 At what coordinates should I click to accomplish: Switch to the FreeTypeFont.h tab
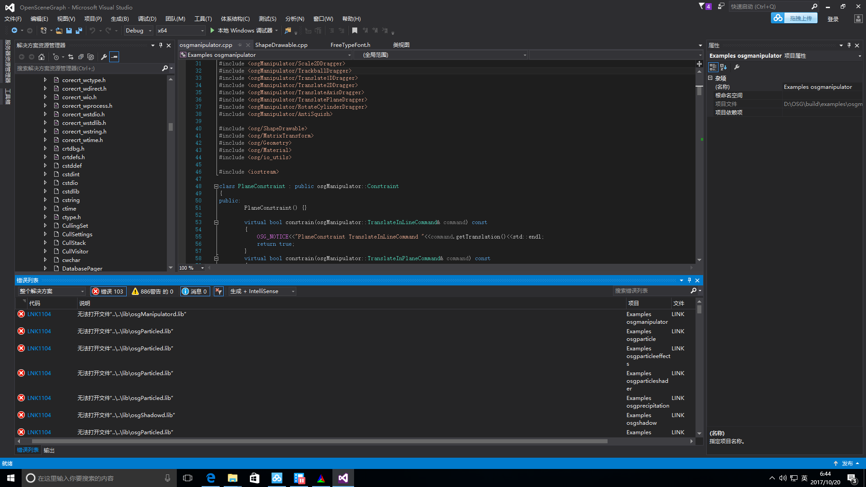click(x=350, y=45)
